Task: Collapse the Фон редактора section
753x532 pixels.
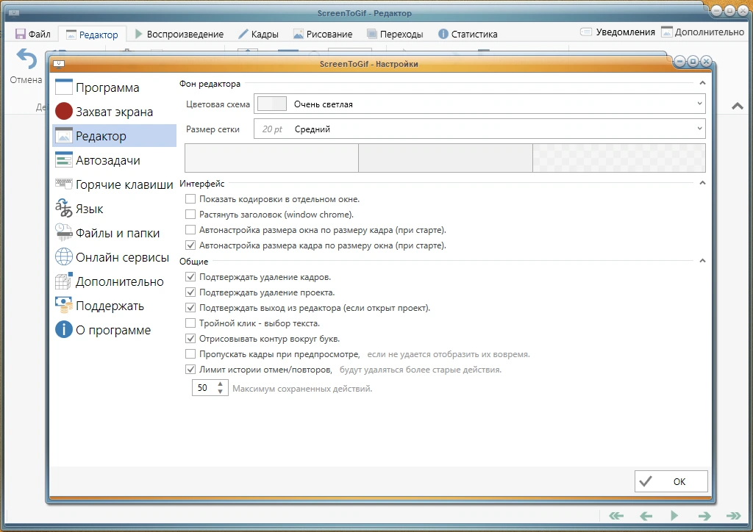Action: (702, 83)
